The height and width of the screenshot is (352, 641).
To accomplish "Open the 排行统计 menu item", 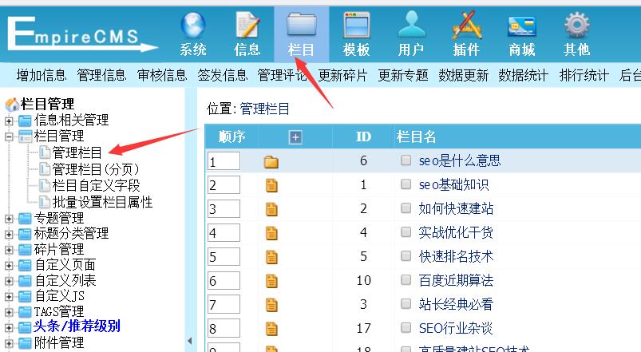I will point(584,75).
